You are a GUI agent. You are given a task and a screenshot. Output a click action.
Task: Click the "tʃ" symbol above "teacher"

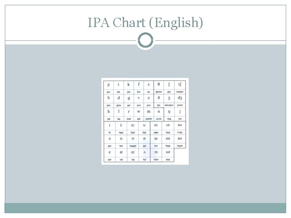(179, 85)
